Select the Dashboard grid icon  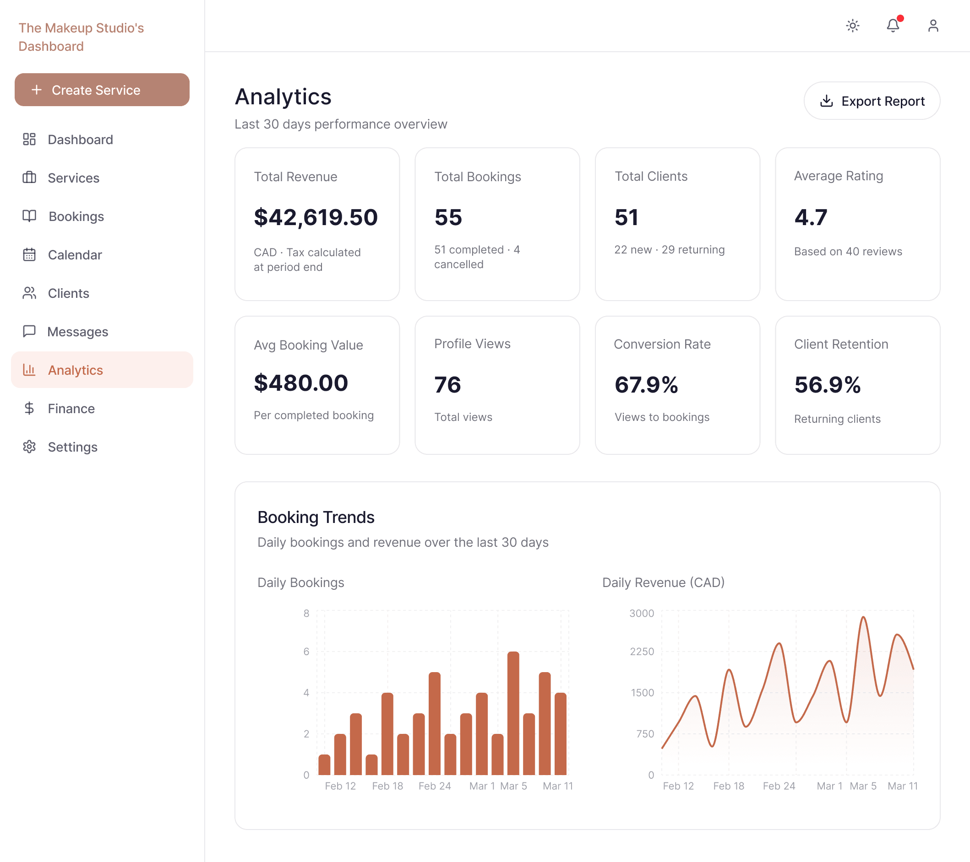tap(29, 140)
